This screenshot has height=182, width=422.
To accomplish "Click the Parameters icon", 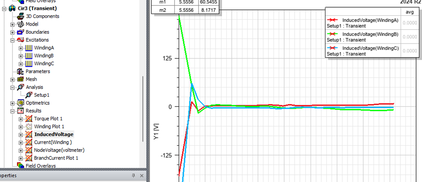I will coord(20,71).
